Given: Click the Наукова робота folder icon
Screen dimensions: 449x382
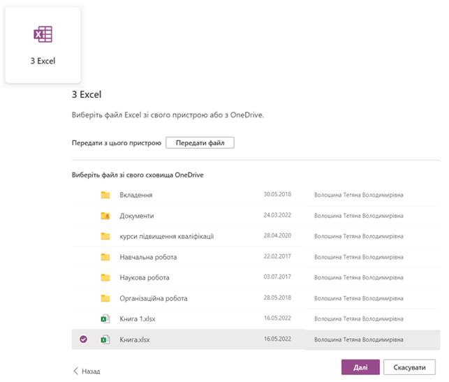Looking at the screenshot, I should [106, 277].
